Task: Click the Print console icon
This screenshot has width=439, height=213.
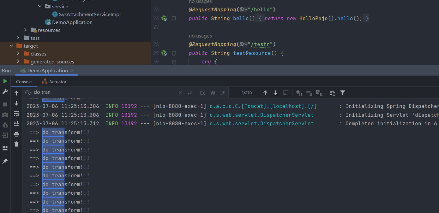Action: [16, 134]
